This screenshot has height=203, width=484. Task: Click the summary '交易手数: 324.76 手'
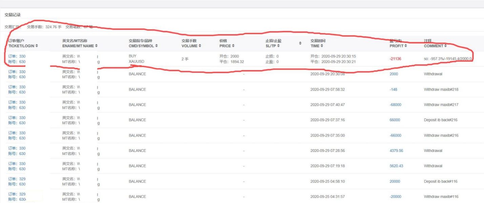point(44,27)
